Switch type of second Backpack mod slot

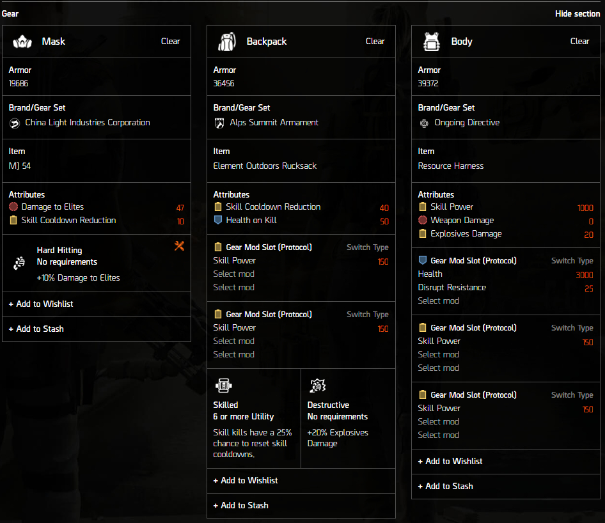pos(367,315)
